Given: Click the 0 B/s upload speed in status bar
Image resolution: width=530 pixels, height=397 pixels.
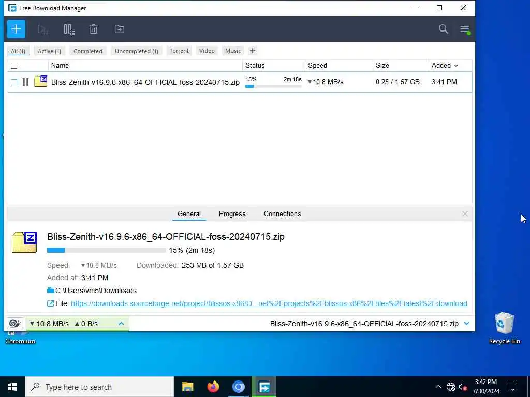Looking at the screenshot, I should tap(86, 324).
